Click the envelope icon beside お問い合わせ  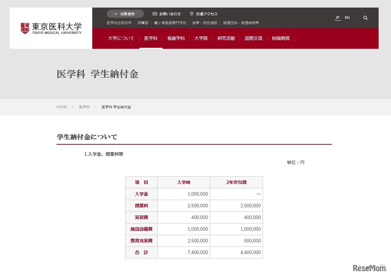(x=155, y=14)
